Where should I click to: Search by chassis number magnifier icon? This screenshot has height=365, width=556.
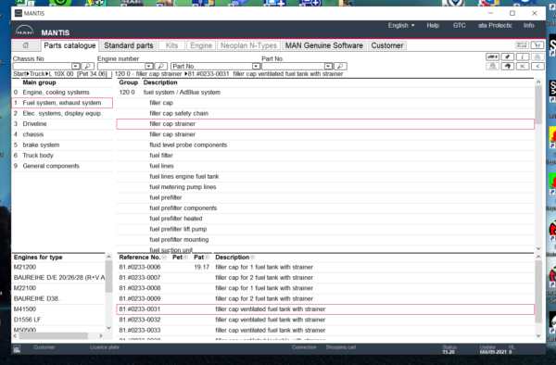88,67
